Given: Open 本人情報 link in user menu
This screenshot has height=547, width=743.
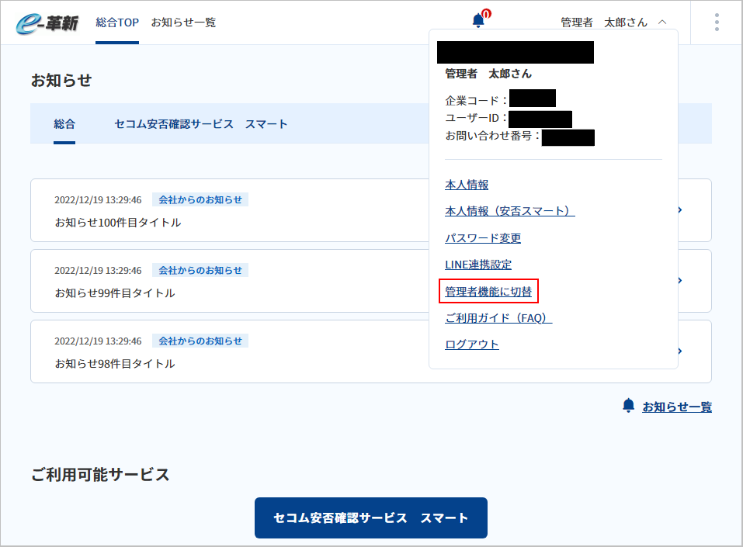Looking at the screenshot, I should [467, 185].
